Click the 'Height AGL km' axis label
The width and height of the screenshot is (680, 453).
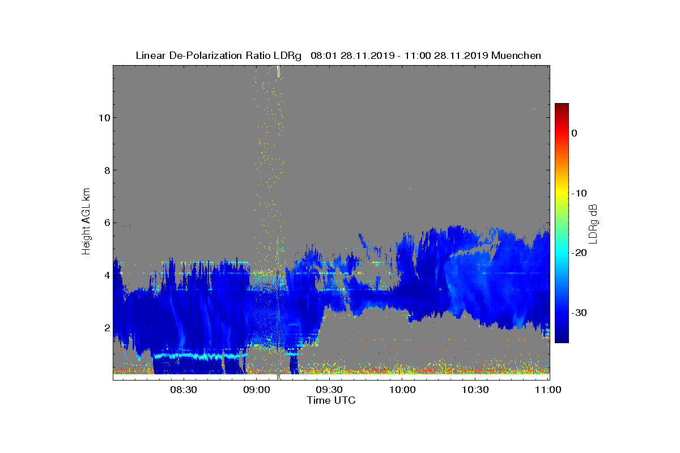(x=86, y=222)
